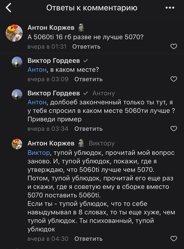Open Viktor Gordeev's avatar in 03:34 reply

(17, 94)
